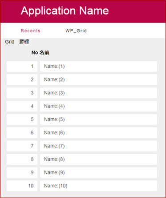Click the Grid label
This screenshot has width=166, height=198.
pos(10,42)
